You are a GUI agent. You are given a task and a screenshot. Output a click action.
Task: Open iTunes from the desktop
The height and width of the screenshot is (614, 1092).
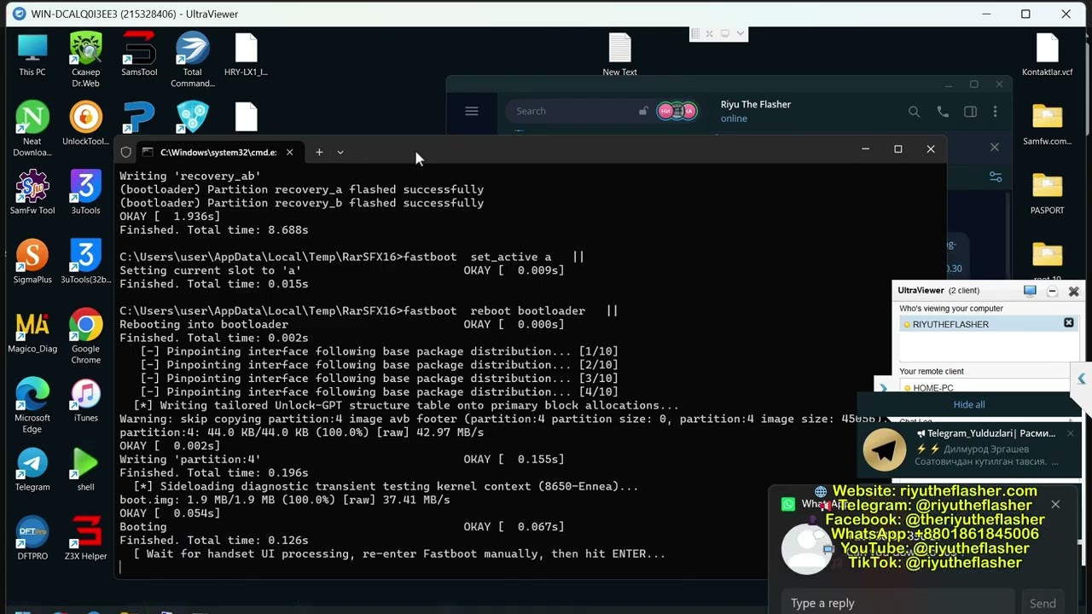85,400
